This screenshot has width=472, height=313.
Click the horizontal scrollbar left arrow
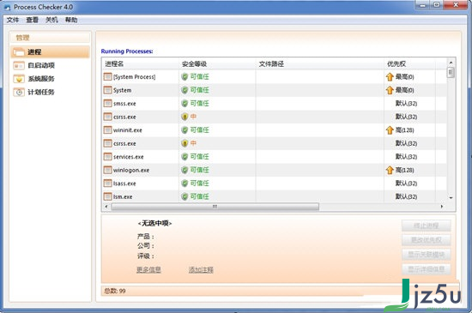click(106, 207)
